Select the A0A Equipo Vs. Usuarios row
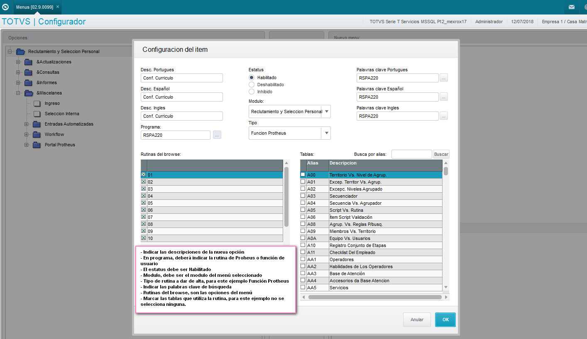 pos(372,238)
